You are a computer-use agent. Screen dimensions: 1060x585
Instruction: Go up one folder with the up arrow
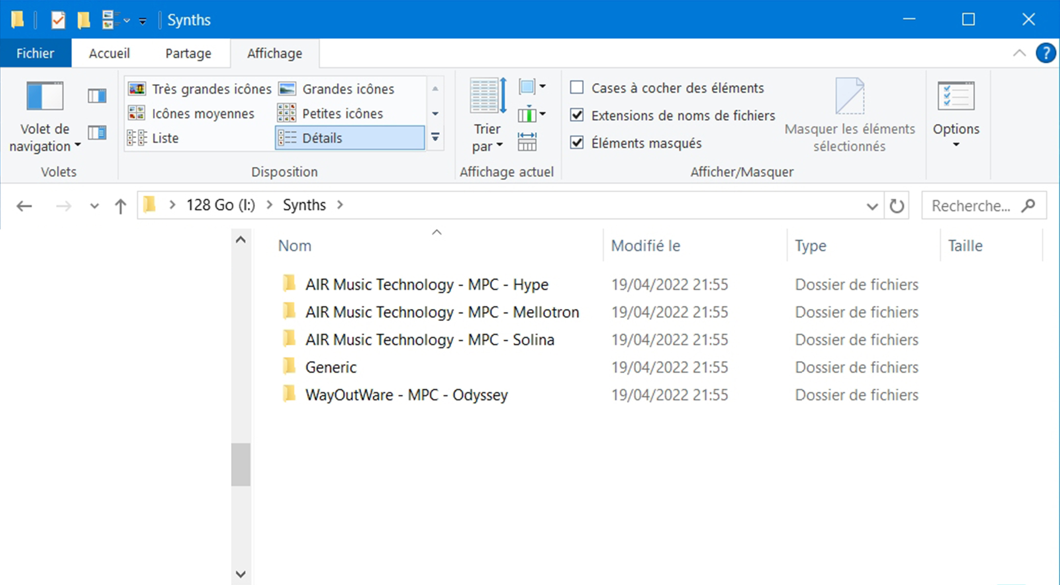pyautogui.click(x=120, y=206)
